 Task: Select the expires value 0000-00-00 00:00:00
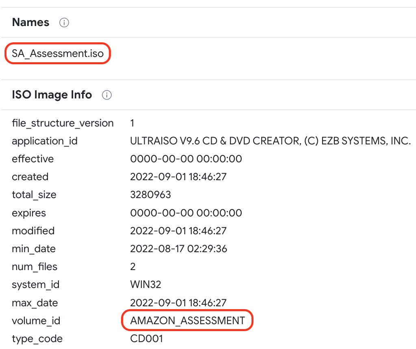pyautogui.click(x=186, y=213)
